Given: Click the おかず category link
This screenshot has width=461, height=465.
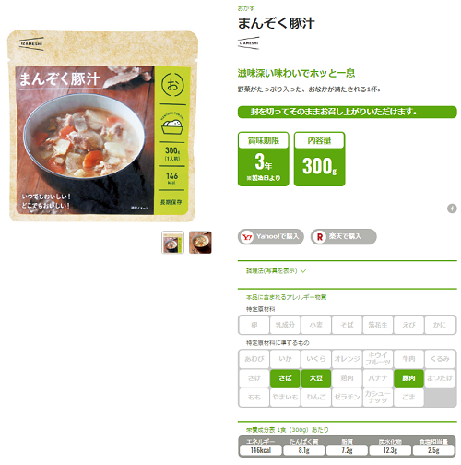Looking at the screenshot, I should 246,8.
